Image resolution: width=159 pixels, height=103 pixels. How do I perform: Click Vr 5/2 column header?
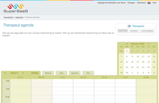click(125, 77)
